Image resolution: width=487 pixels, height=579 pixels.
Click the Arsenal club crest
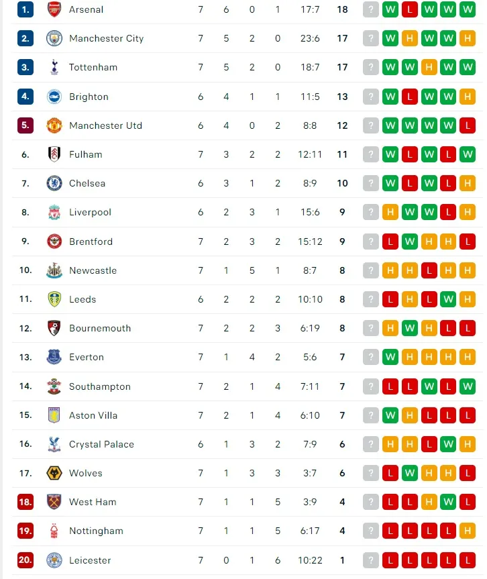point(54,9)
